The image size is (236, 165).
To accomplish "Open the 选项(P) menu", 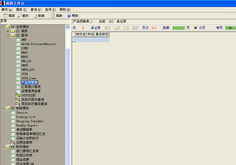I will [50, 9].
